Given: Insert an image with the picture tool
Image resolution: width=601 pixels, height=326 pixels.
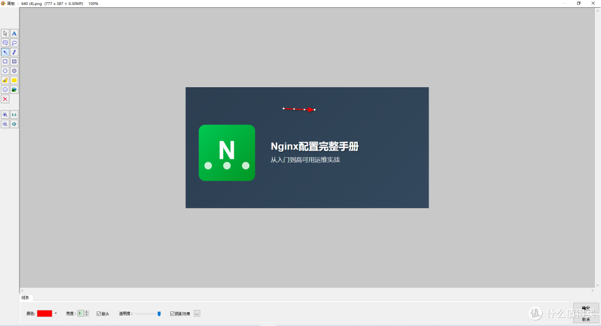Looking at the screenshot, I should 14,89.
